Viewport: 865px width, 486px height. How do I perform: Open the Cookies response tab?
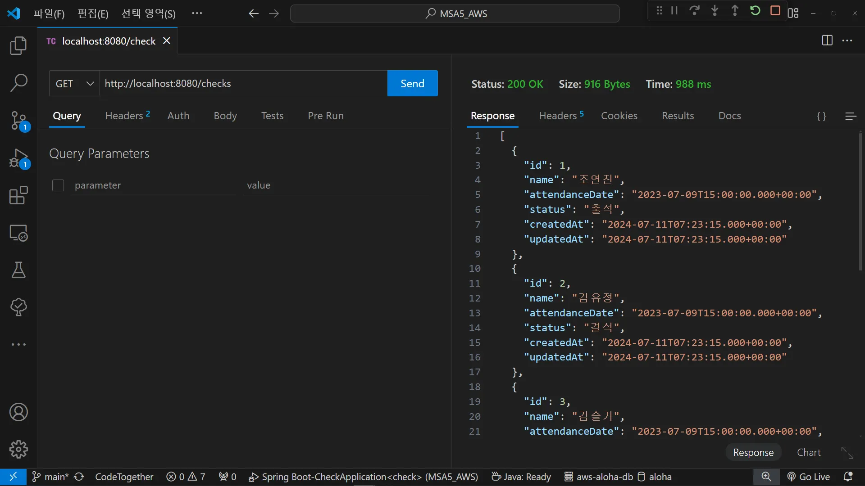619,116
